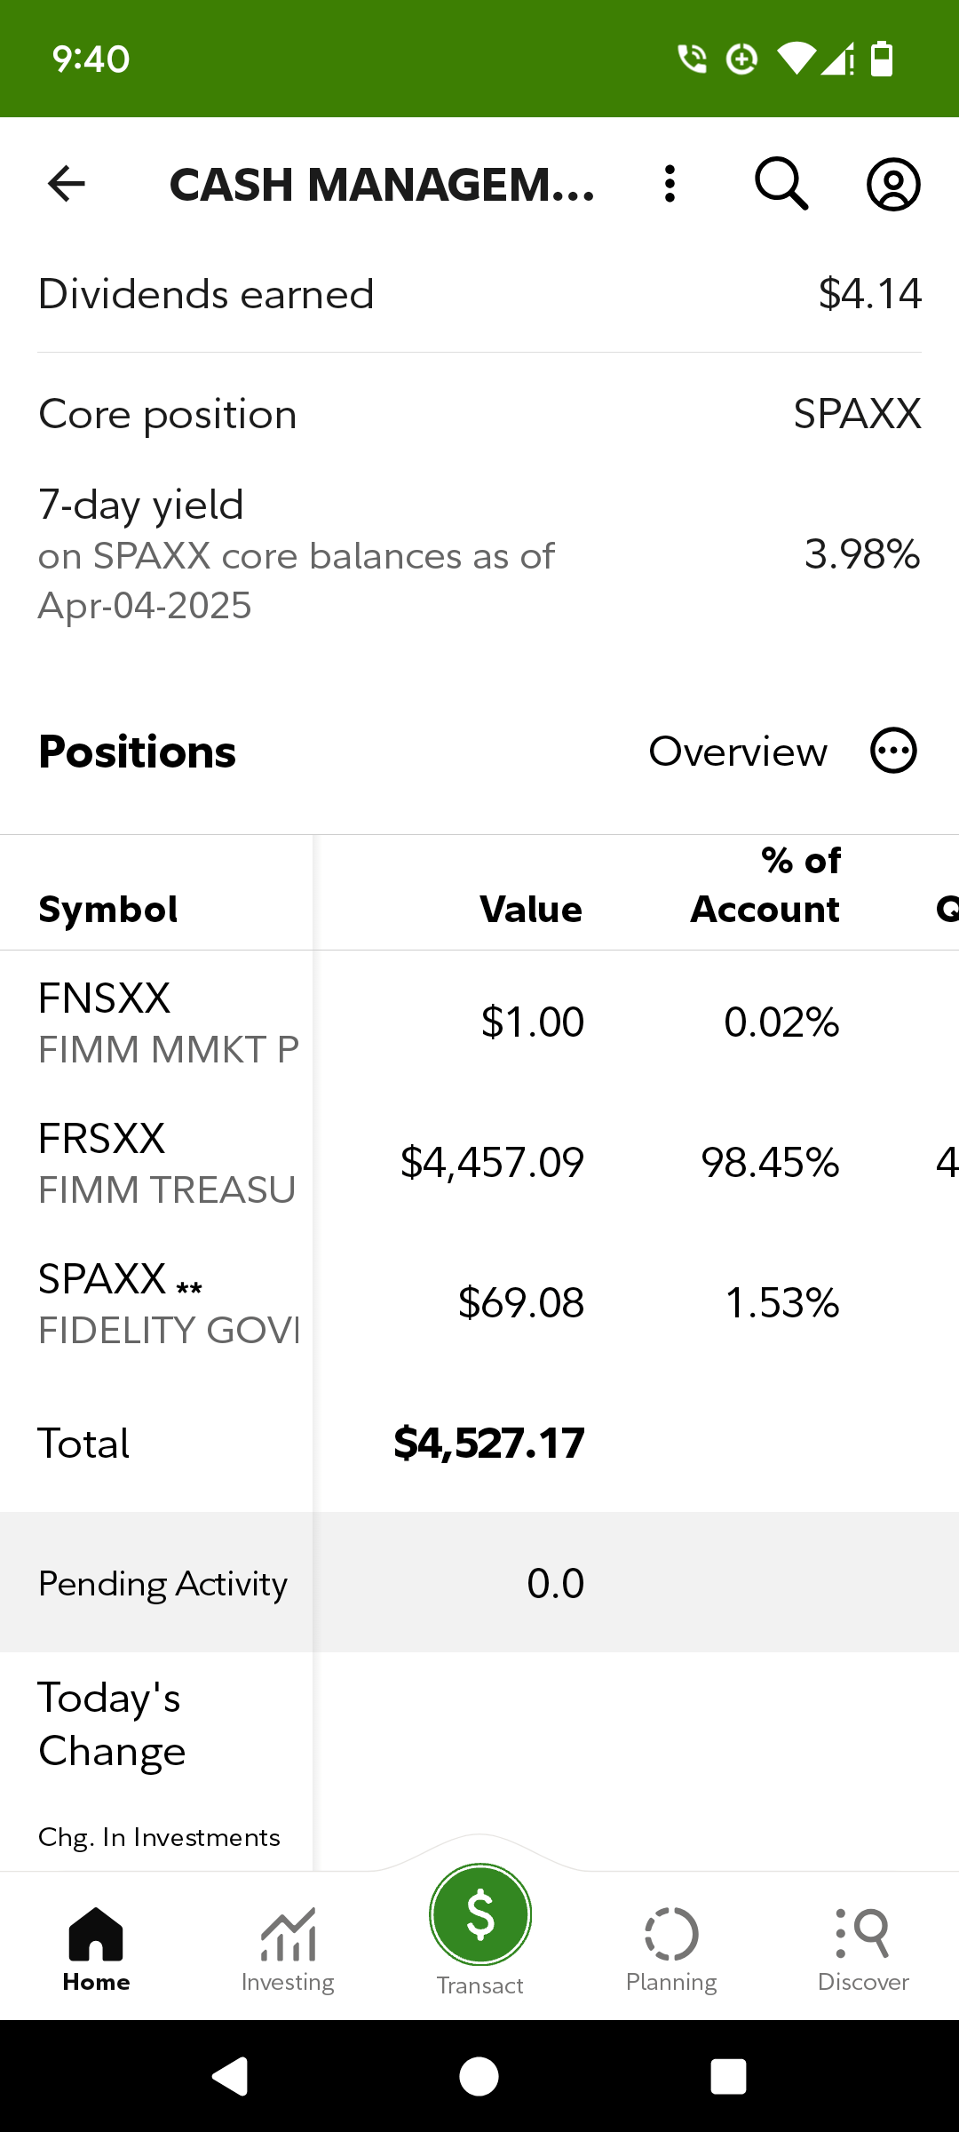This screenshot has width=959, height=2132.
Task: Tap the Positions more-options circle icon
Action: pyautogui.click(x=893, y=752)
